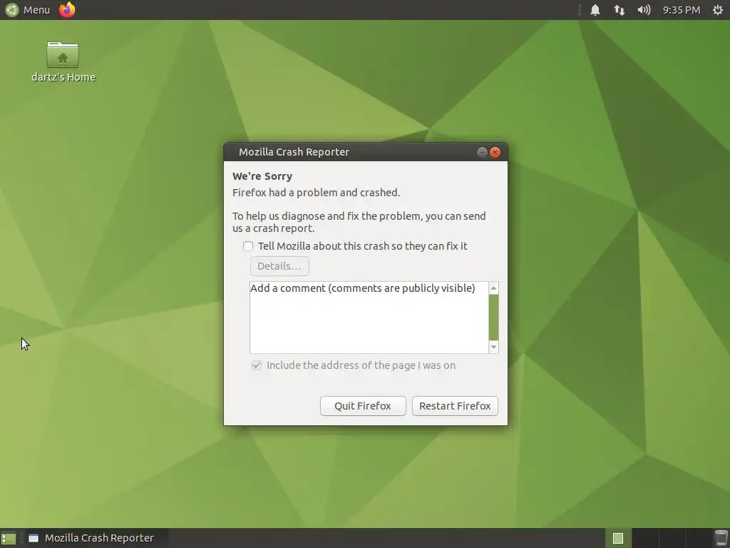
Task: Open the network connection indicator
Action: [620, 10]
